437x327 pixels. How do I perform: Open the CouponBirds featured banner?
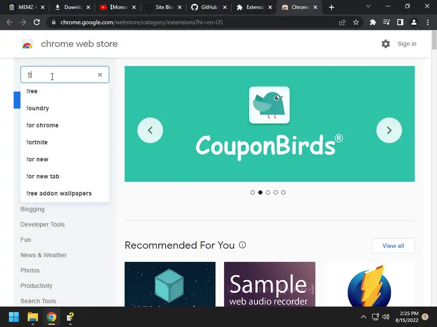[270, 124]
